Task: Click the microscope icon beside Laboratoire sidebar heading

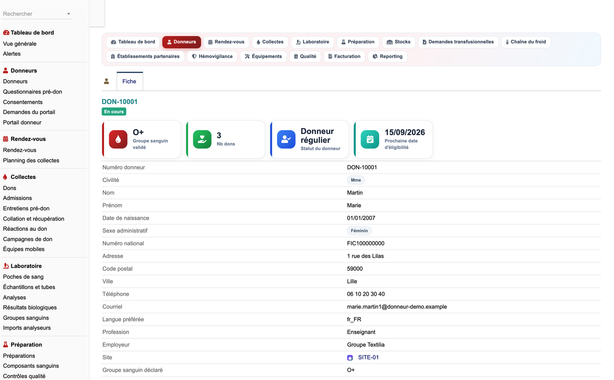Action: coord(6,266)
